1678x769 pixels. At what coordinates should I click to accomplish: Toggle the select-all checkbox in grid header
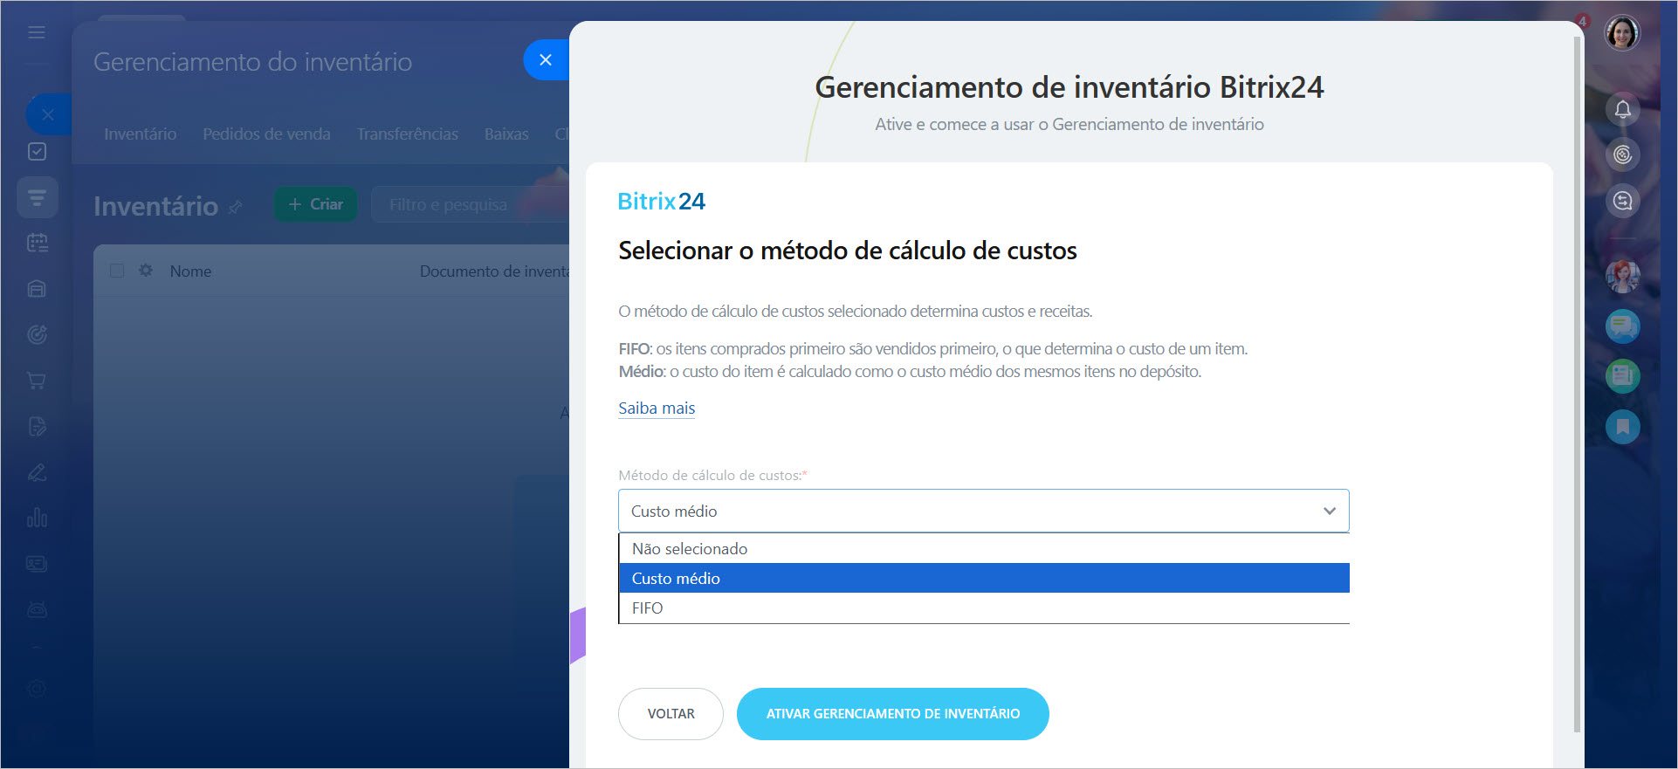pyautogui.click(x=117, y=271)
